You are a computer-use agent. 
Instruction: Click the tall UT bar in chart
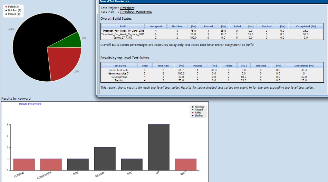click(x=159, y=147)
